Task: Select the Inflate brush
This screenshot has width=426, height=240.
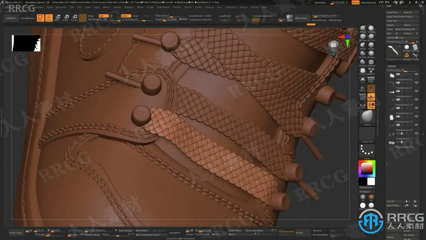Action: click(x=363, y=46)
